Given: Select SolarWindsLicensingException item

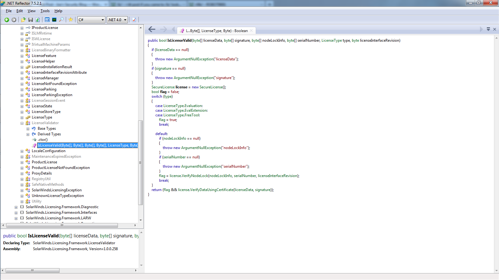Looking at the screenshot, I should (57, 190).
